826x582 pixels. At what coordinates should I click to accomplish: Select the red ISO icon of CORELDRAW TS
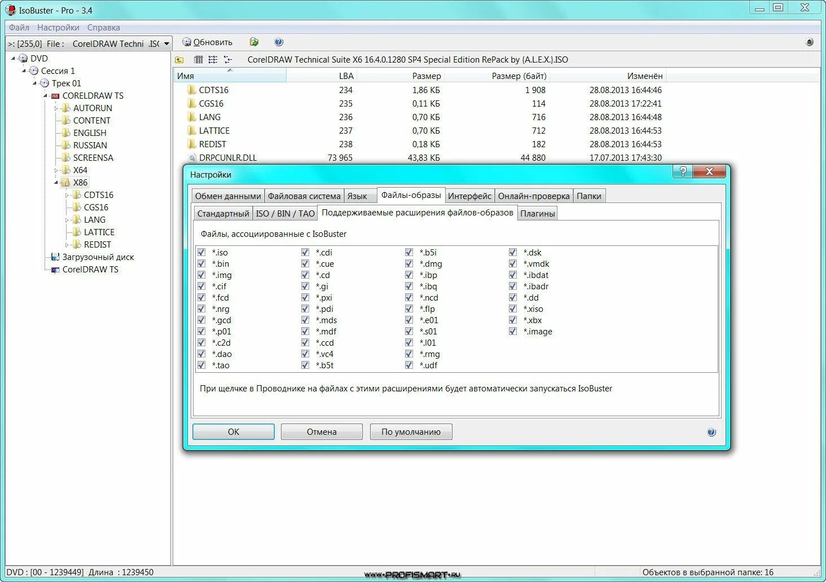point(55,96)
